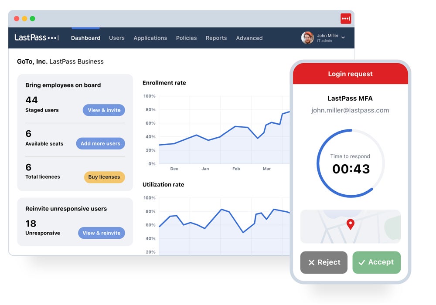Reject the login request
This screenshot has height=305, width=436.
click(x=324, y=262)
